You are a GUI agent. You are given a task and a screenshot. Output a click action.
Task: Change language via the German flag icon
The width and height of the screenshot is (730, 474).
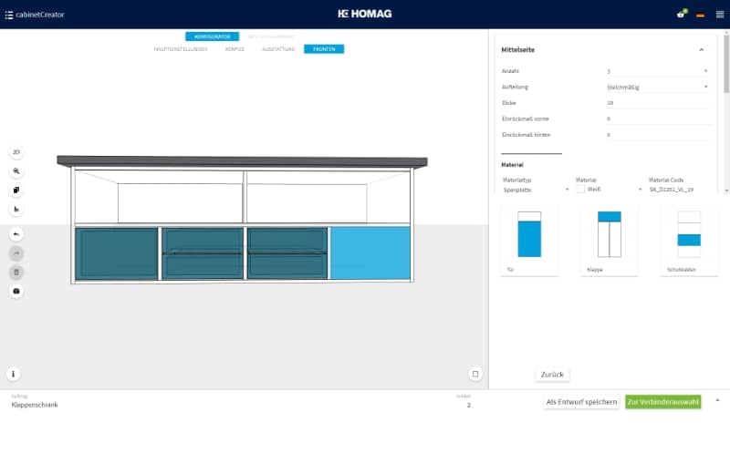[x=700, y=15]
